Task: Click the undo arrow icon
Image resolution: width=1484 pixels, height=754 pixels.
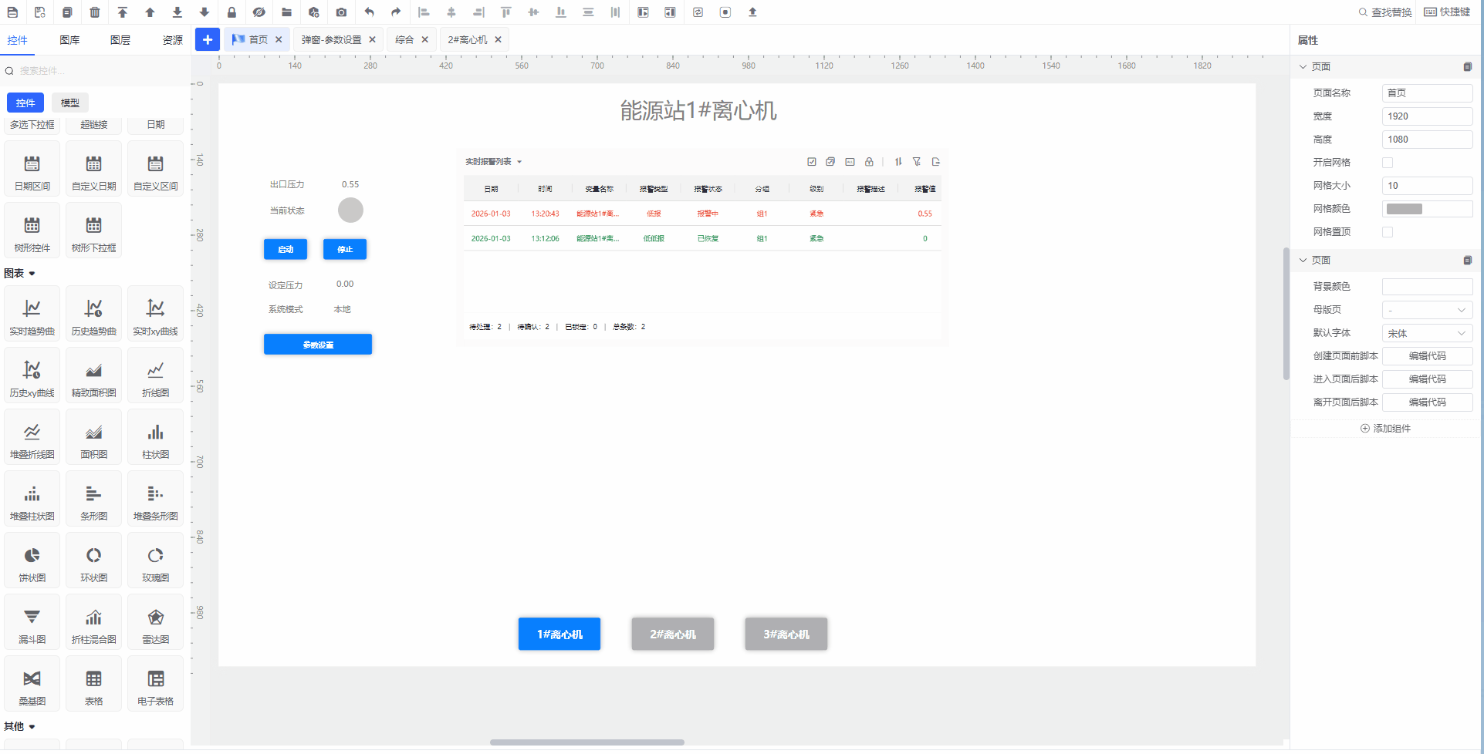Action: 369,12
